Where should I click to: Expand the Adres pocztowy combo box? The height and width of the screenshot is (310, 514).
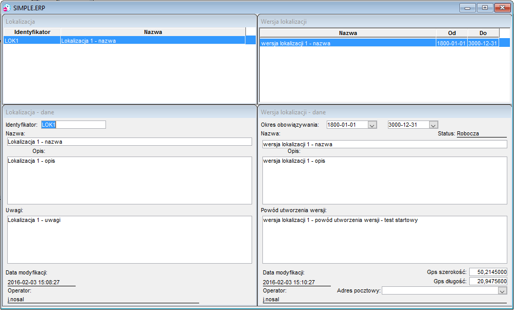point(502,290)
